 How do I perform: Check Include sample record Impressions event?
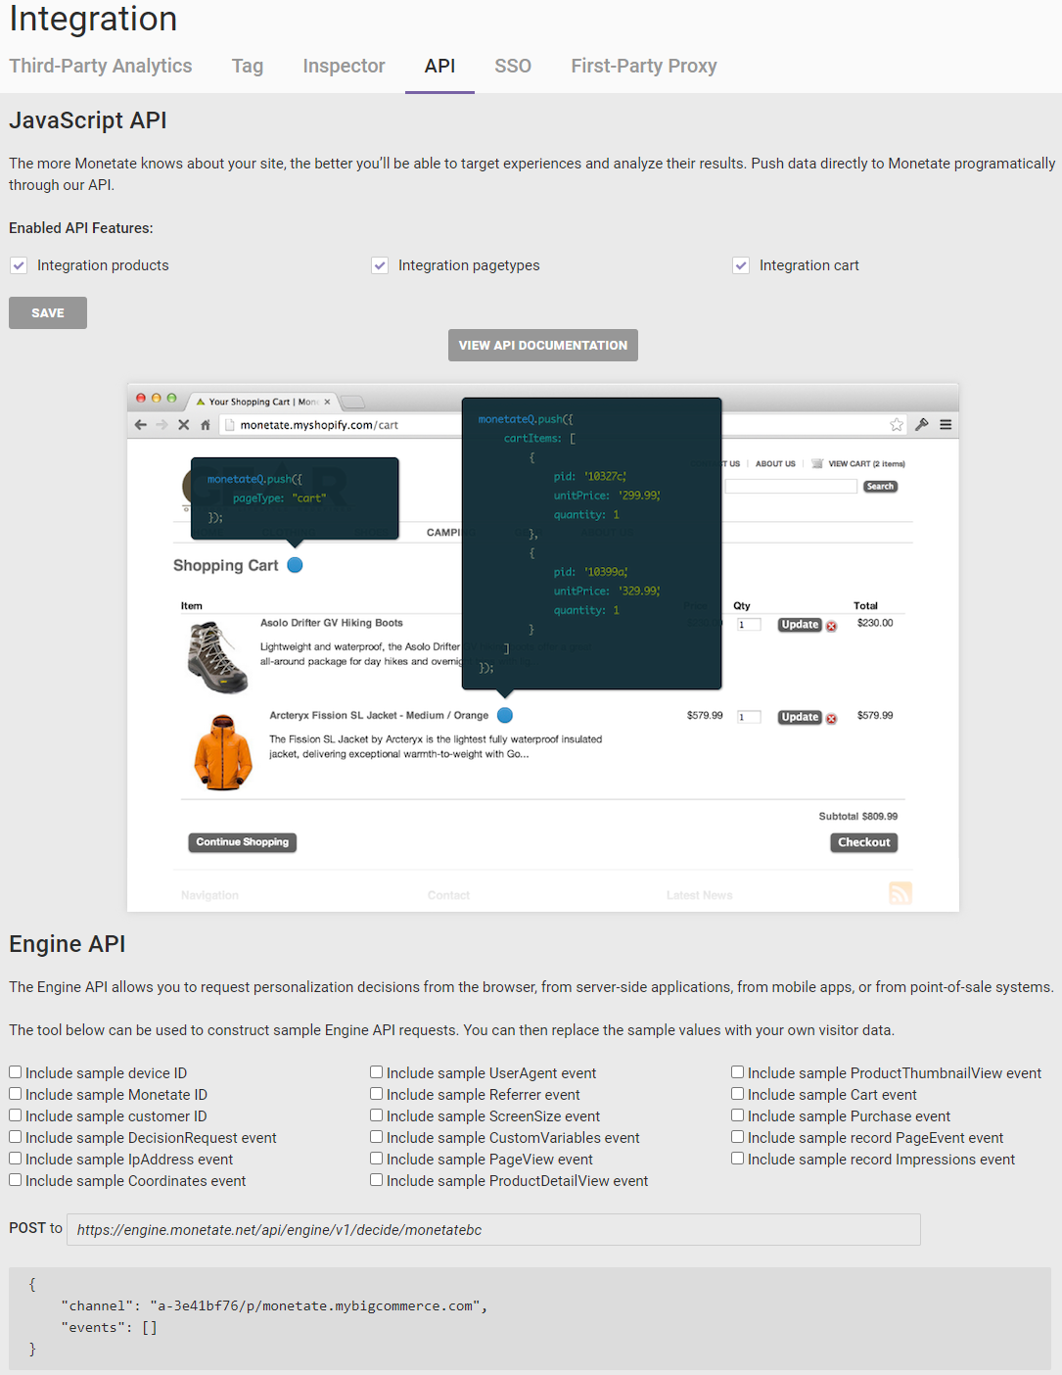click(738, 1159)
